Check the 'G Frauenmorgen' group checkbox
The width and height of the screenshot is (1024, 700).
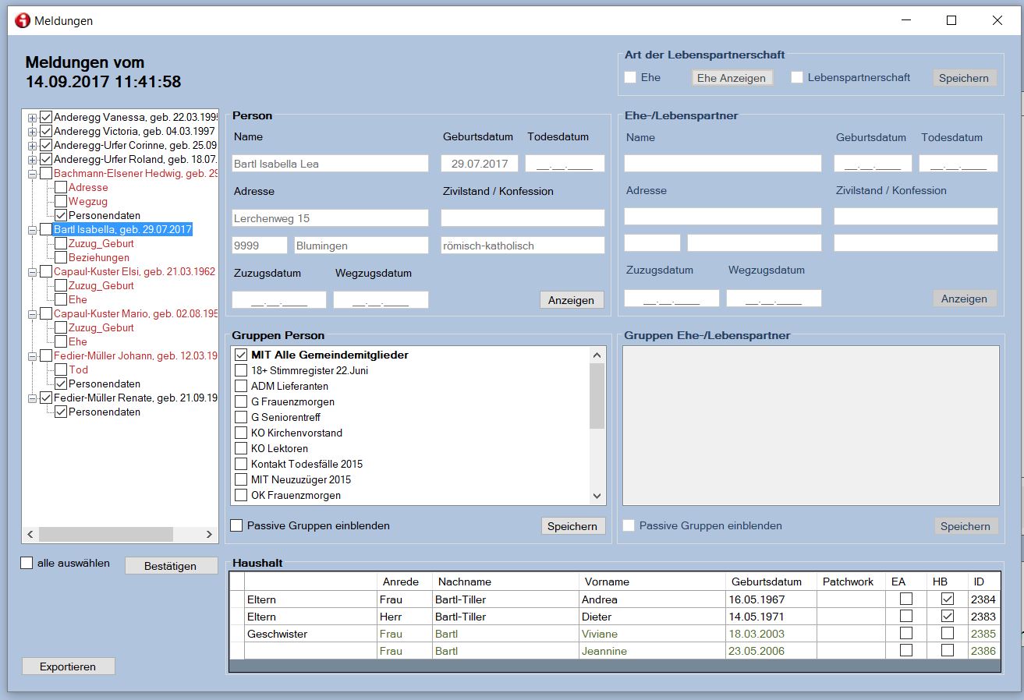pyautogui.click(x=241, y=401)
